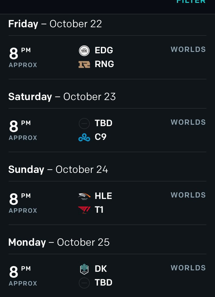Click the 8 PM time on Monday's match
Viewport: 215px width, 297px height.
[20, 271]
